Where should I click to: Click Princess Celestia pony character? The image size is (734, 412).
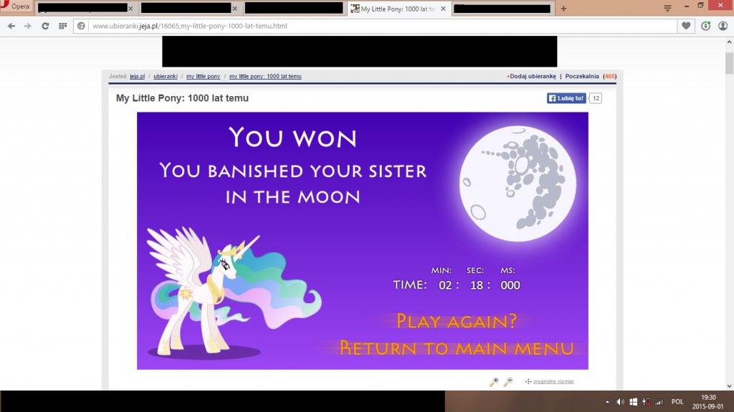tap(233, 292)
